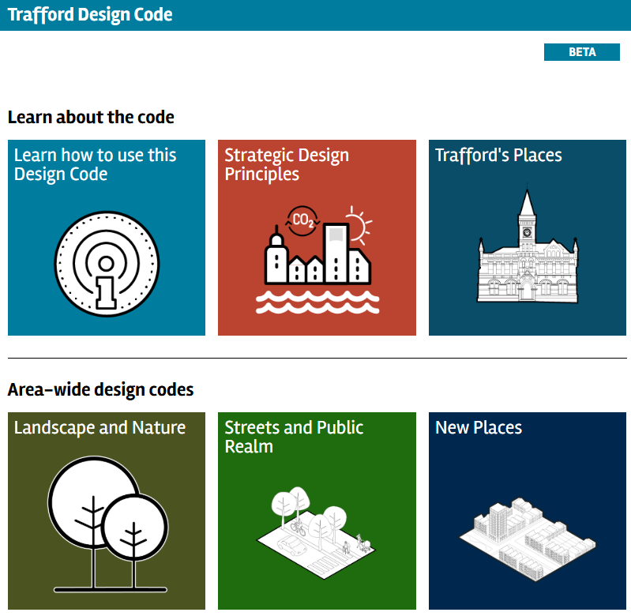Open the Trafford's Places title link
The height and width of the screenshot is (616, 631).
coord(498,156)
